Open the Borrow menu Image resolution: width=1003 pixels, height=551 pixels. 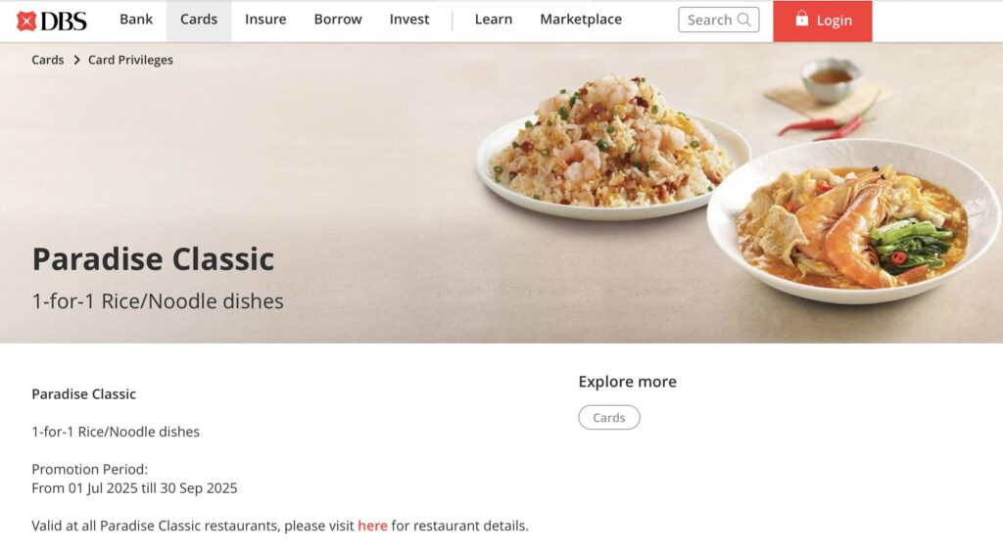click(338, 20)
